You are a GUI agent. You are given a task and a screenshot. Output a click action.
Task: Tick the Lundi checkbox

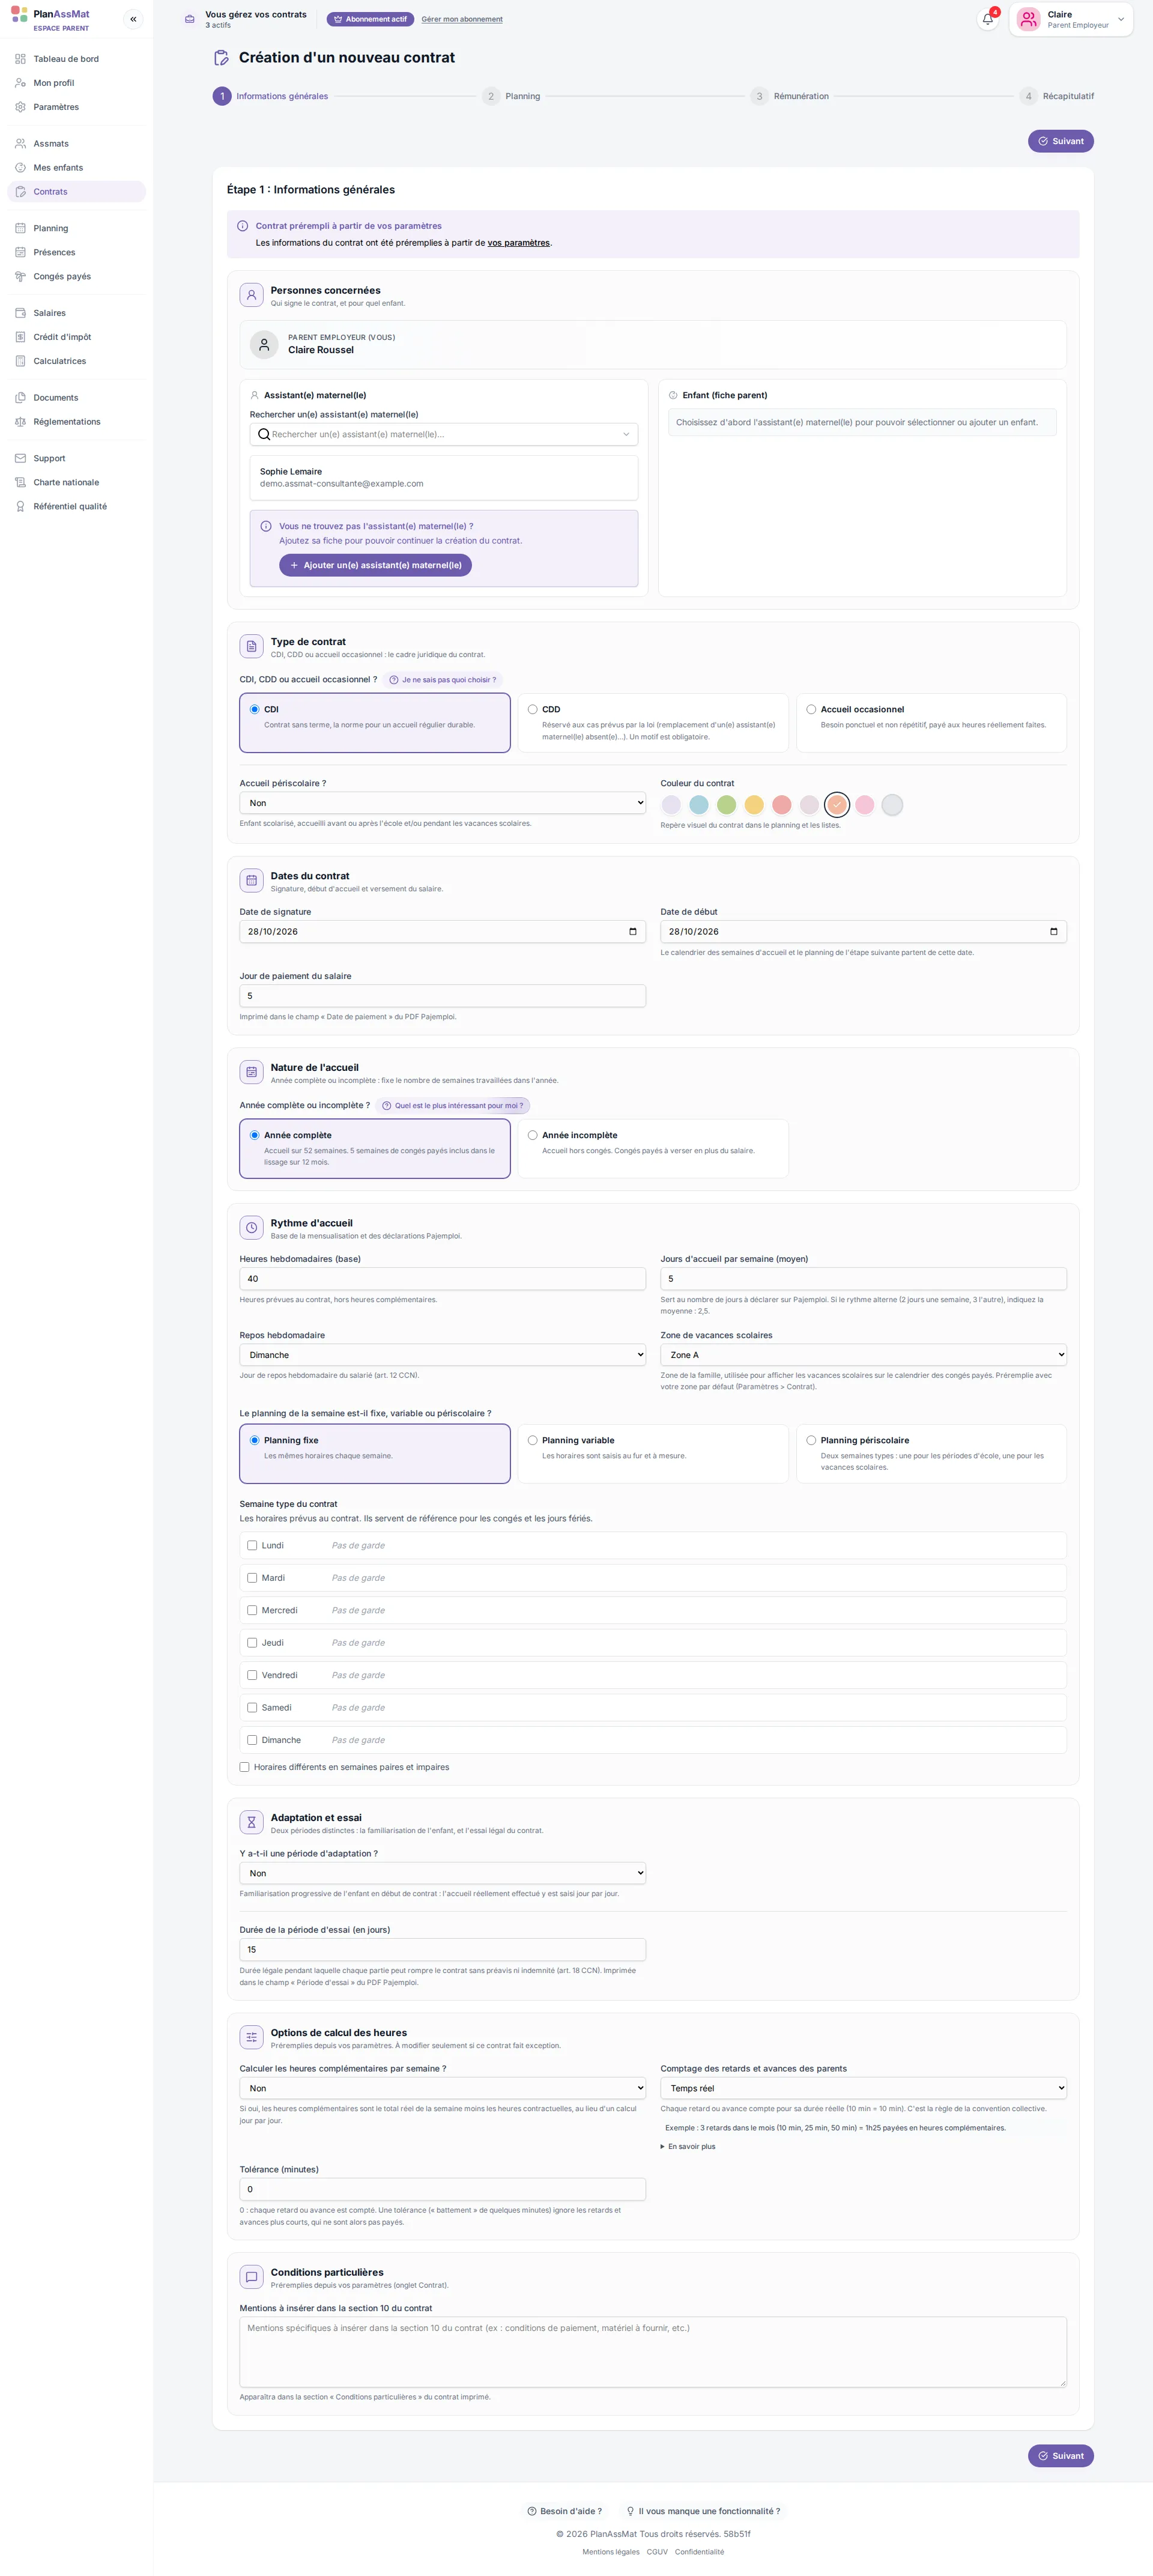pyautogui.click(x=252, y=1545)
